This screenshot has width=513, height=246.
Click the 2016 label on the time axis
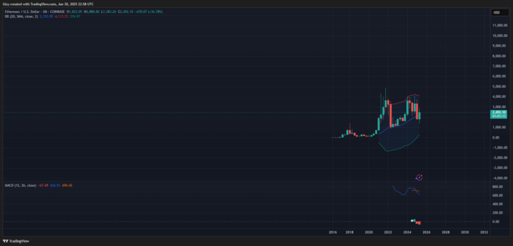333,232
